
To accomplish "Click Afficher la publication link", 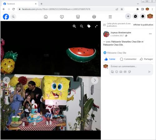I will (x=143, y=25).
